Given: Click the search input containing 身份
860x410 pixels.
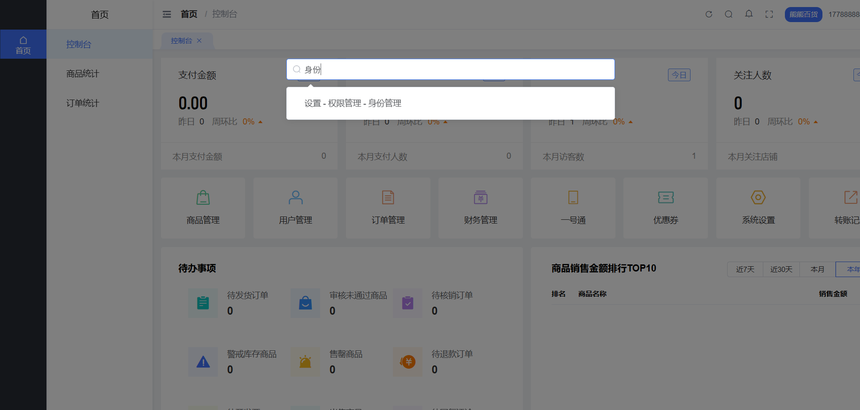Looking at the screenshot, I should point(455,70).
